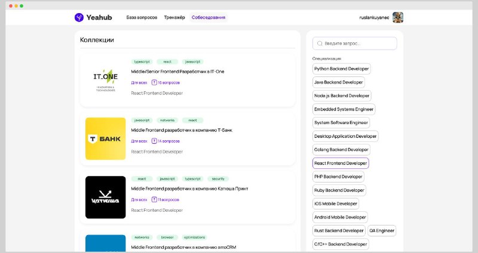Select the Собеседования tab
The height and width of the screenshot is (253, 478).
tap(209, 17)
